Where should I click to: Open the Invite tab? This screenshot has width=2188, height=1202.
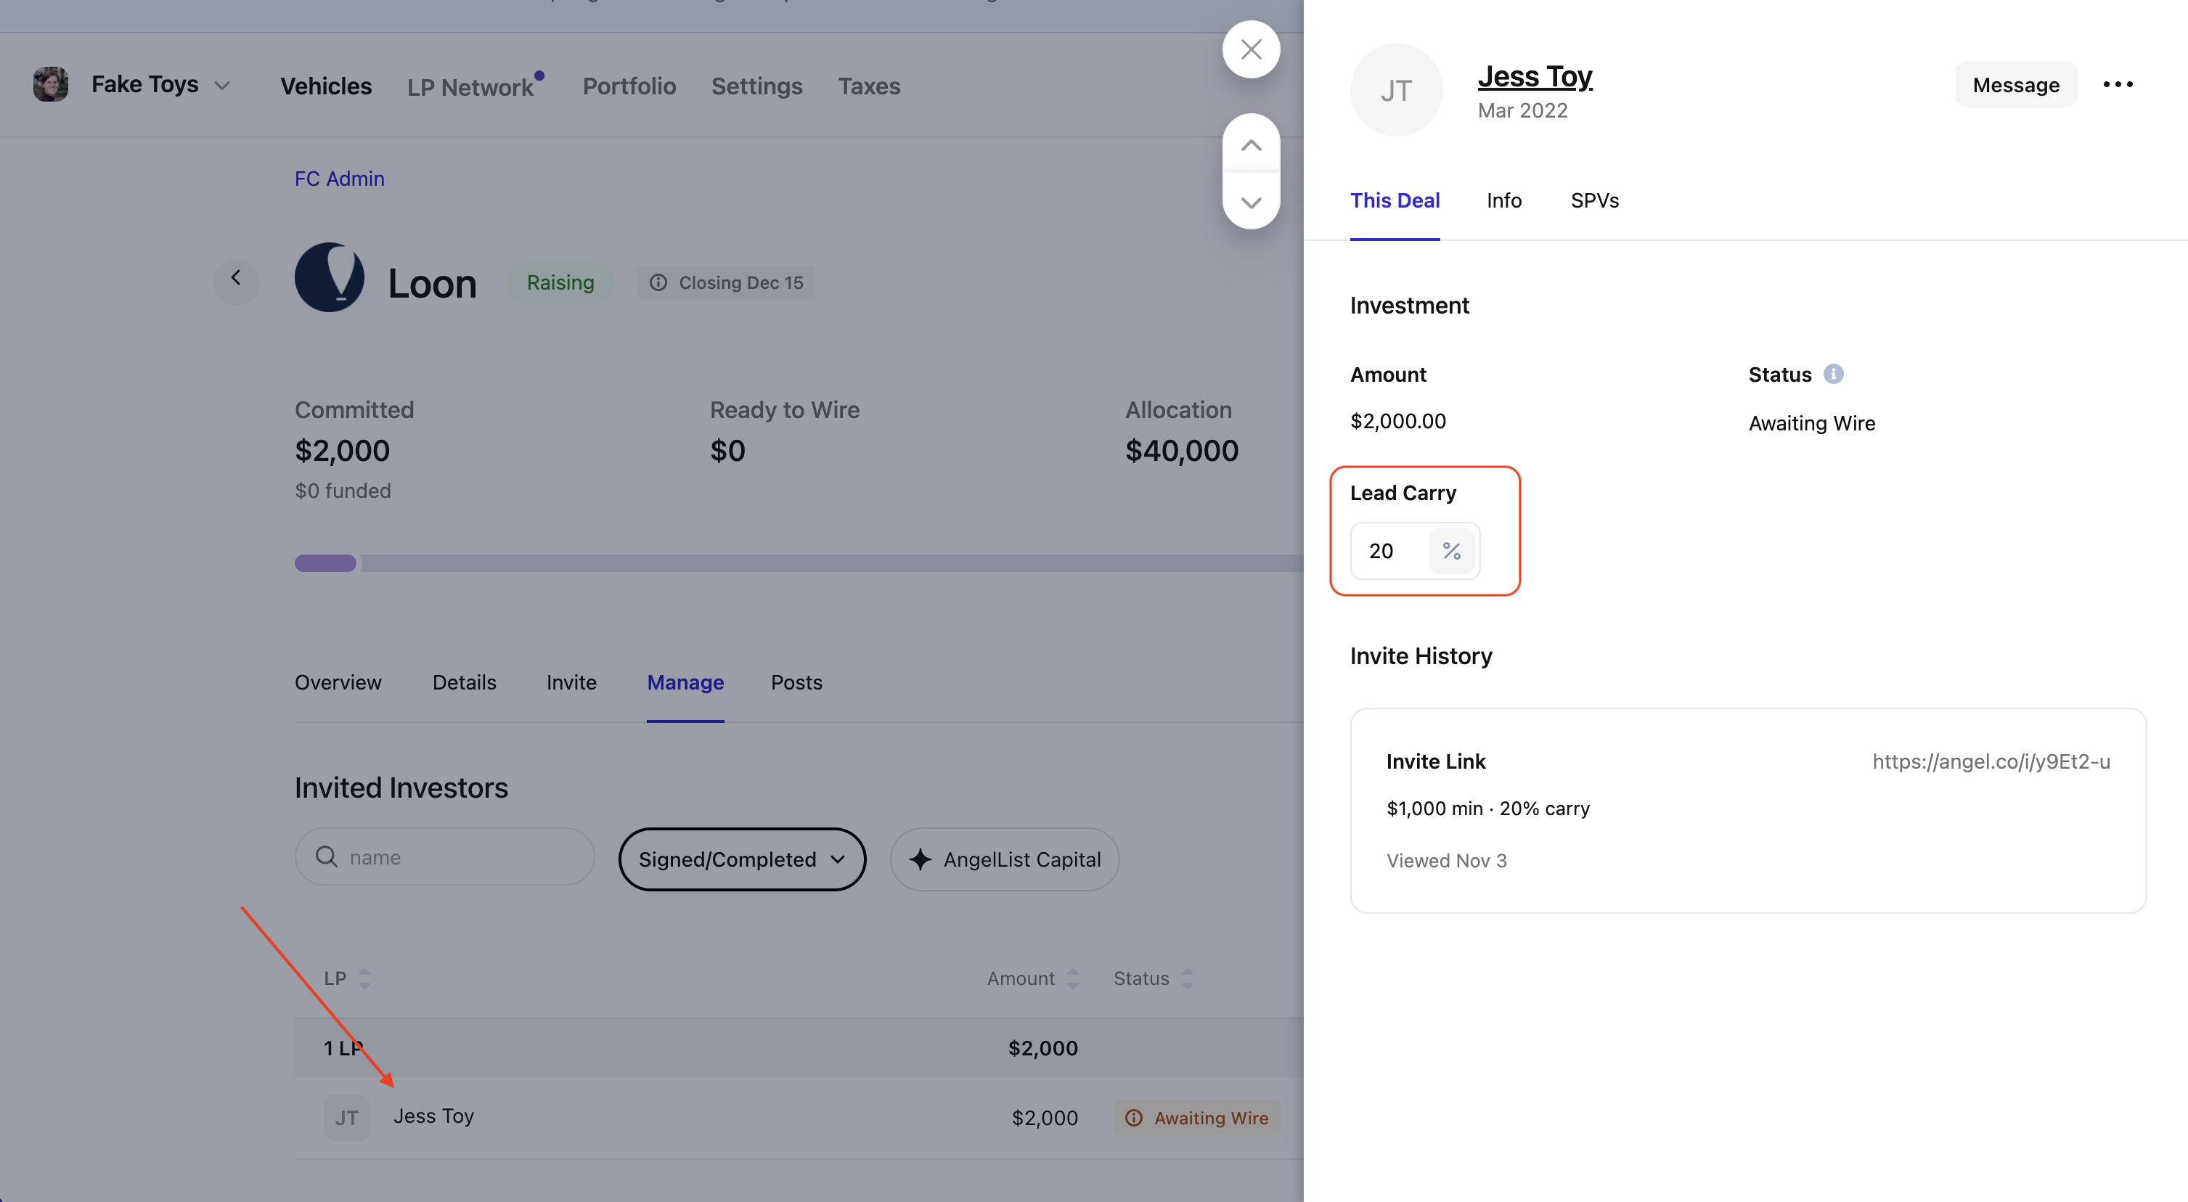click(x=571, y=682)
